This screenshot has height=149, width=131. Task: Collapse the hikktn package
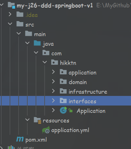(x=45, y=62)
